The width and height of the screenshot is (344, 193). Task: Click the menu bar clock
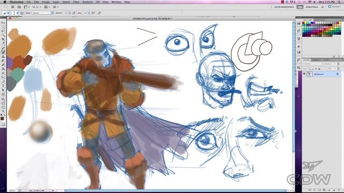pyautogui.click(x=327, y=2)
